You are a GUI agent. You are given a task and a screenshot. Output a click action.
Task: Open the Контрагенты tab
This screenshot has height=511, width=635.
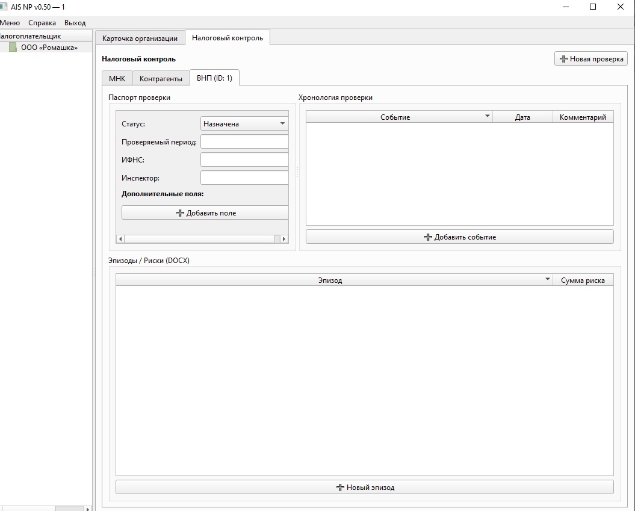coord(161,79)
